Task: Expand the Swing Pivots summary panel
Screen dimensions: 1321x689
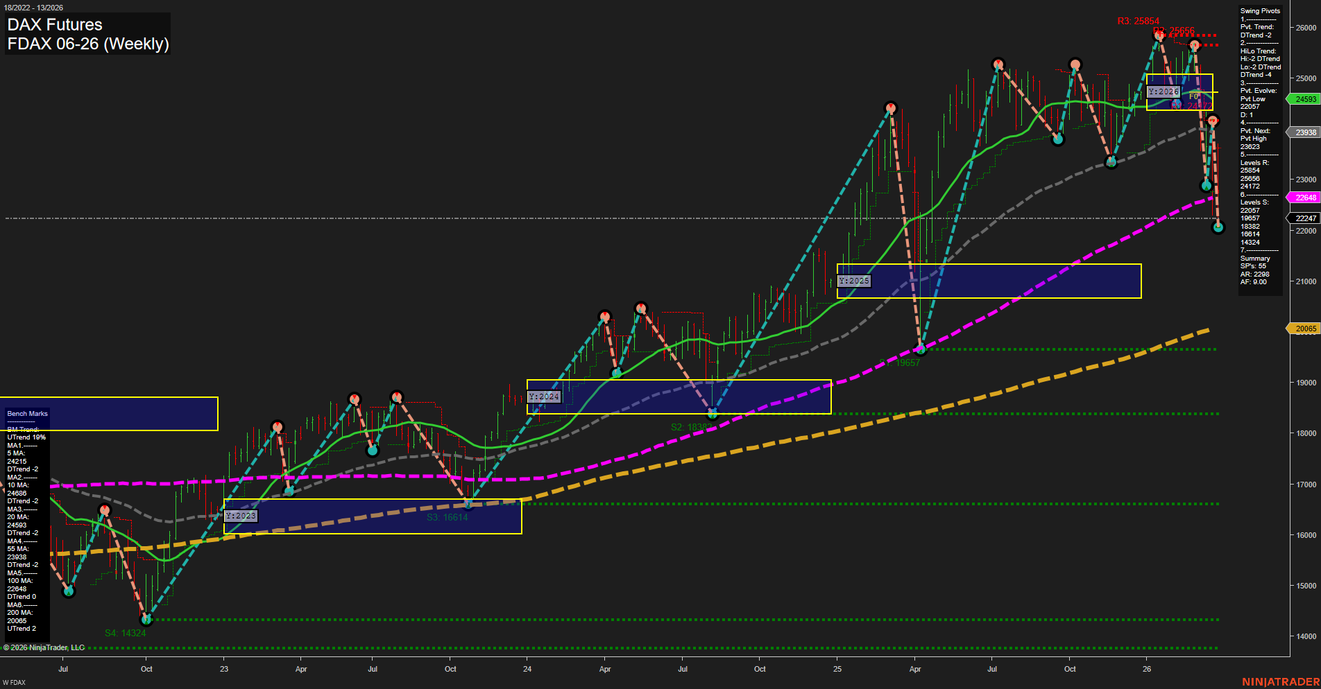Action: tap(1260, 11)
